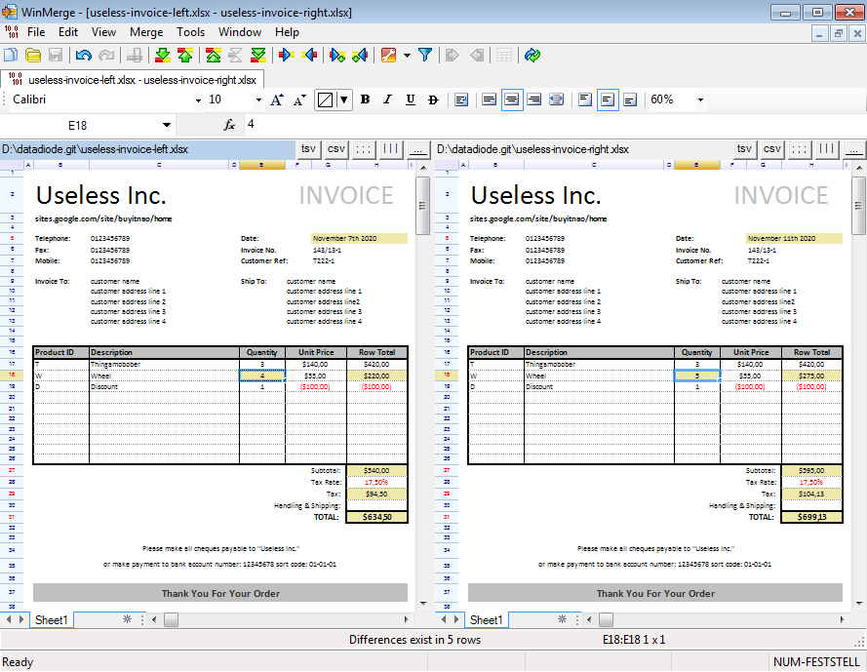
Task: Toggle italic formatting
Action: click(387, 99)
